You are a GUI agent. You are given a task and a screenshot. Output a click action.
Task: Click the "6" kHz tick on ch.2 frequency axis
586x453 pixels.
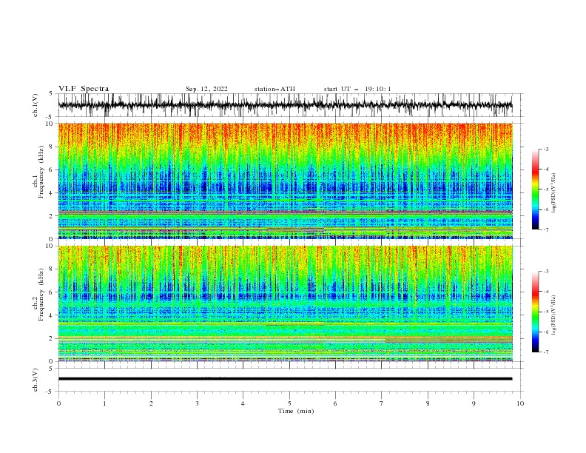click(52, 292)
